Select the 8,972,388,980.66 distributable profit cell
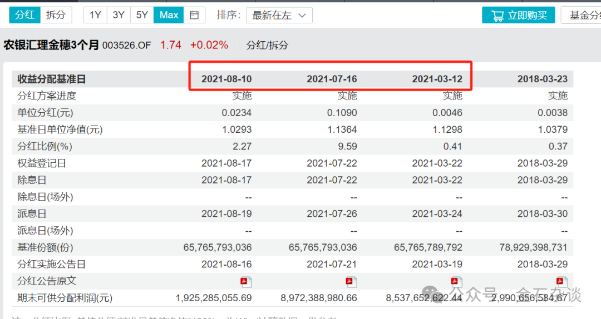The image size is (601, 319). tap(319, 298)
